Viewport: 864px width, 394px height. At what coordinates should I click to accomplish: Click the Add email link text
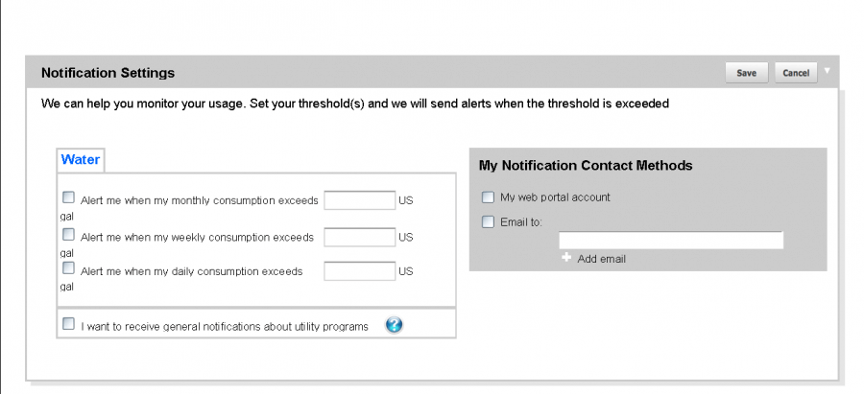pyautogui.click(x=601, y=259)
